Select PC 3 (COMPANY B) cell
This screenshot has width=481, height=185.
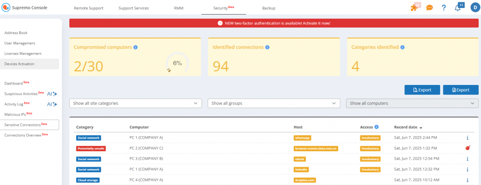pyautogui.click(x=146, y=159)
